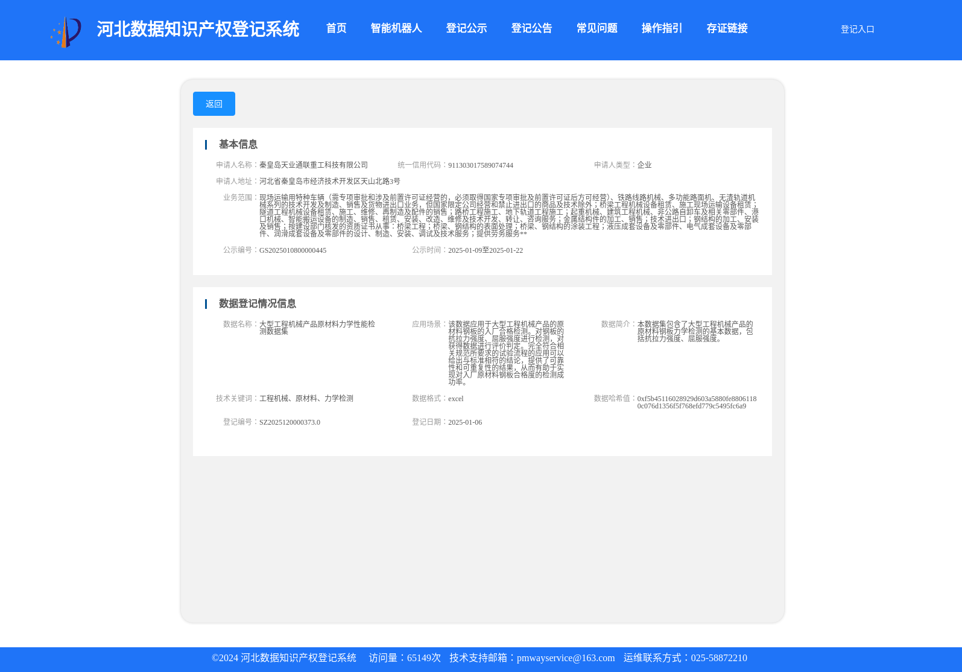Select registration number SZ2025120000373.0
Image resolution: width=962 pixels, height=672 pixels.
point(290,422)
